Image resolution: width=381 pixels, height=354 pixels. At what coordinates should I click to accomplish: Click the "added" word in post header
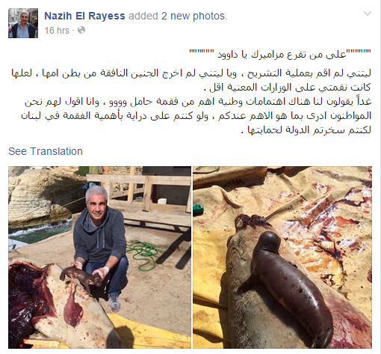click(143, 16)
